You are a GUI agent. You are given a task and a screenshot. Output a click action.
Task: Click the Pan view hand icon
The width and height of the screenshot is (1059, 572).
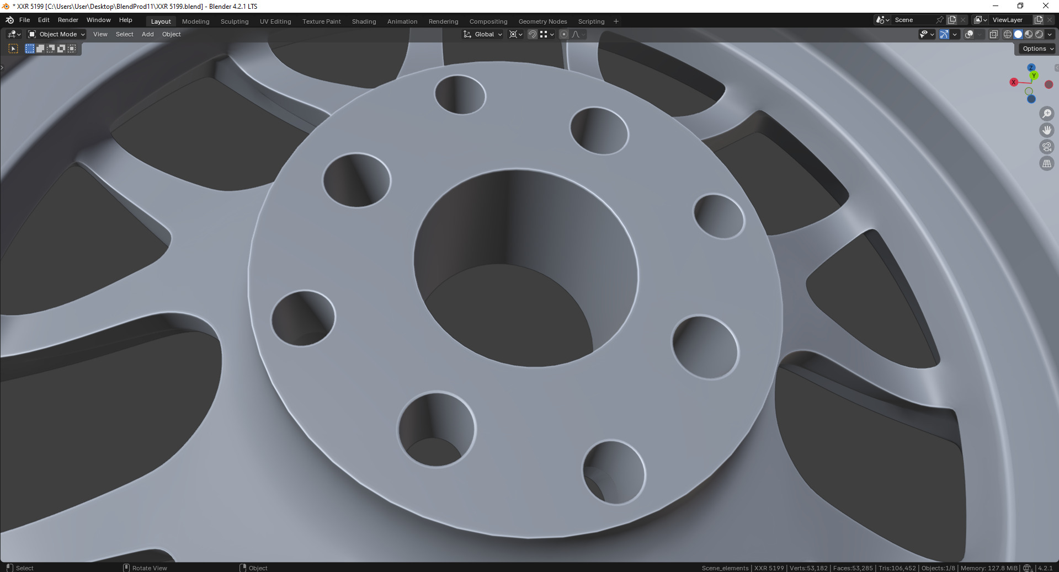(1046, 130)
